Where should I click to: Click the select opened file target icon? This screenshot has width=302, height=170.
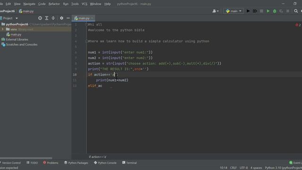[x=40, y=18]
